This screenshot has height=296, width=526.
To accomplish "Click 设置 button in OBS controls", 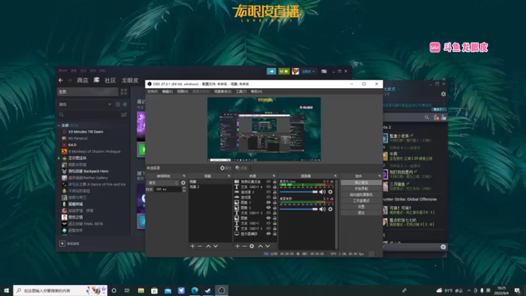I will coord(361,207).
